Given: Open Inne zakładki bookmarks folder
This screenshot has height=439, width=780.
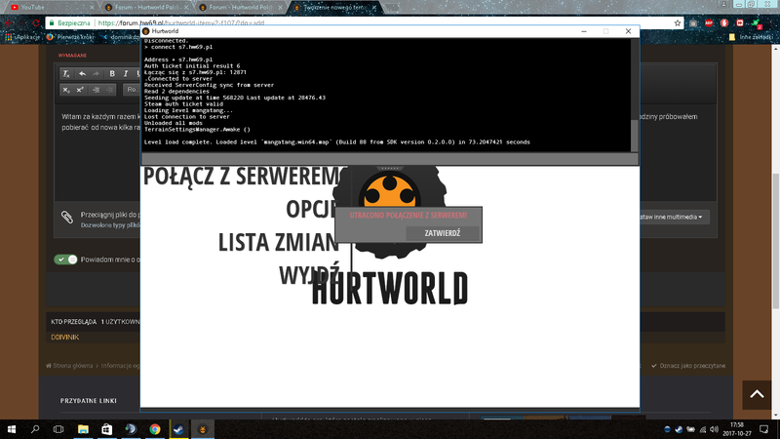Looking at the screenshot, I should [751, 37].
